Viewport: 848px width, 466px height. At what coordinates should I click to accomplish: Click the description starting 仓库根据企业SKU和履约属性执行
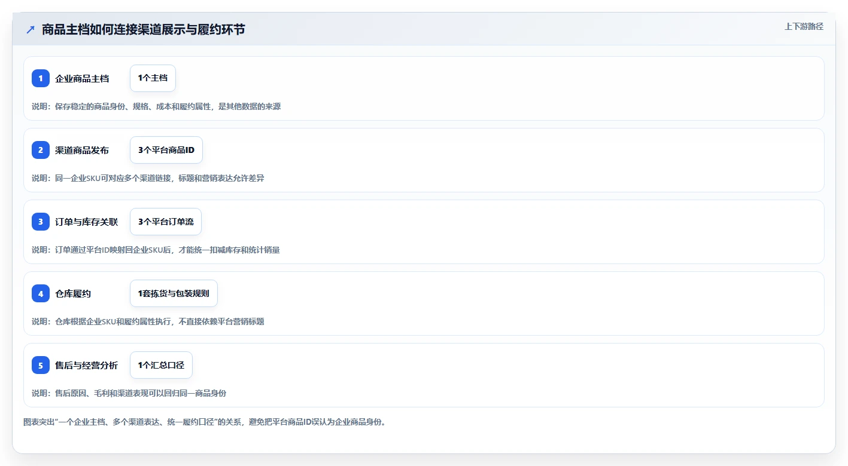coord(148,321)
